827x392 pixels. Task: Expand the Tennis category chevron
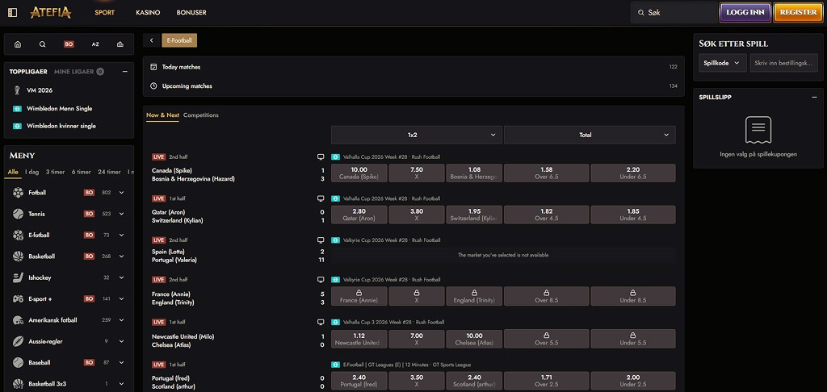tap(121, 214)
